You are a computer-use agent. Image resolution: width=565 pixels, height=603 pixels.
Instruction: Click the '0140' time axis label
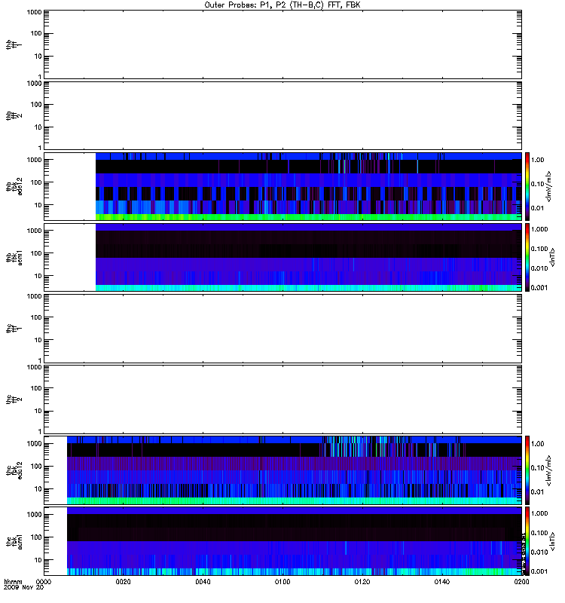tap(442, 581)
